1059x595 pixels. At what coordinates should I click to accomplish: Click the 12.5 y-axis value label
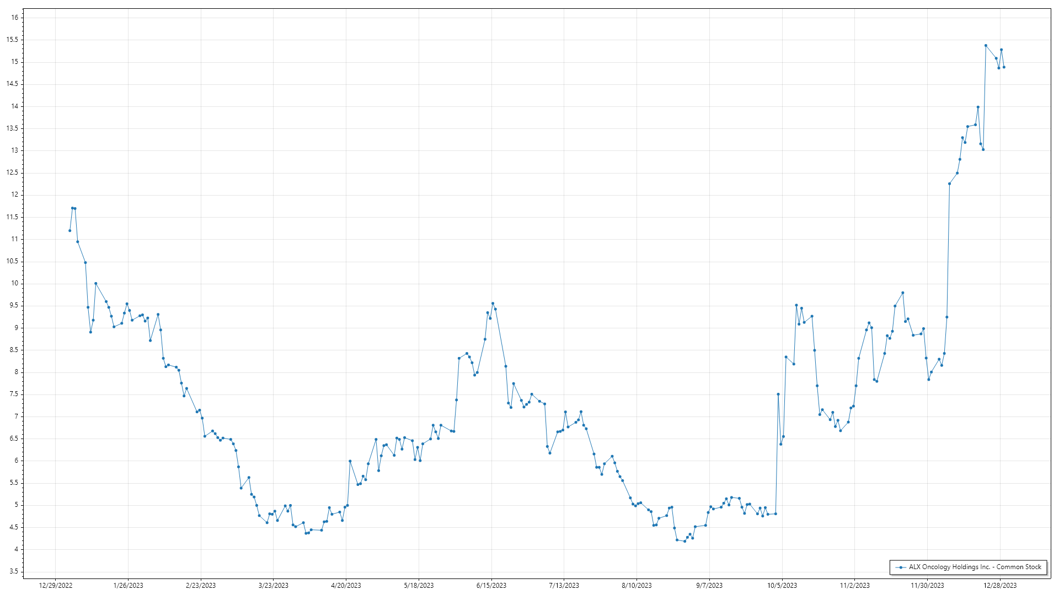tap(13, 172)
